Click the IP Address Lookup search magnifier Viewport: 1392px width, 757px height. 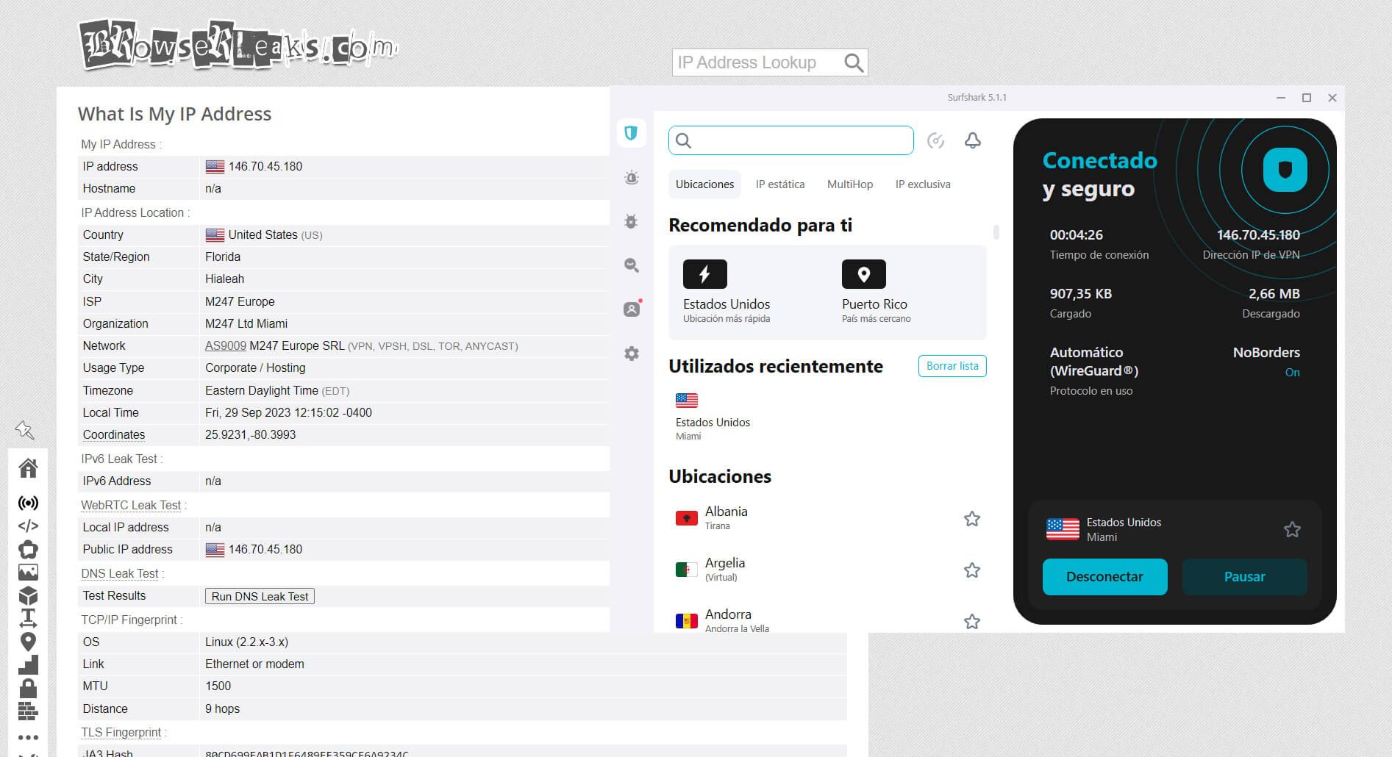point(853,62)
